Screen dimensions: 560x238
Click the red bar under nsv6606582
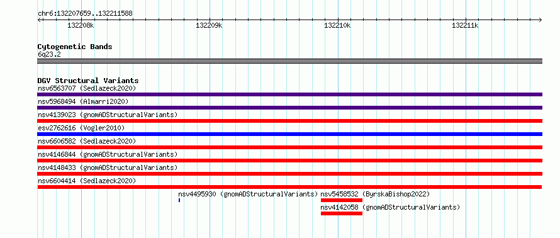pyautogui.click(x=289, y=147)
